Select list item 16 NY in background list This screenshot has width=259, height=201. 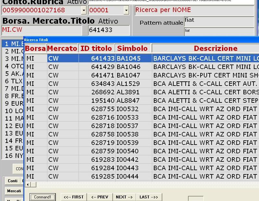[x=13, y=156]
